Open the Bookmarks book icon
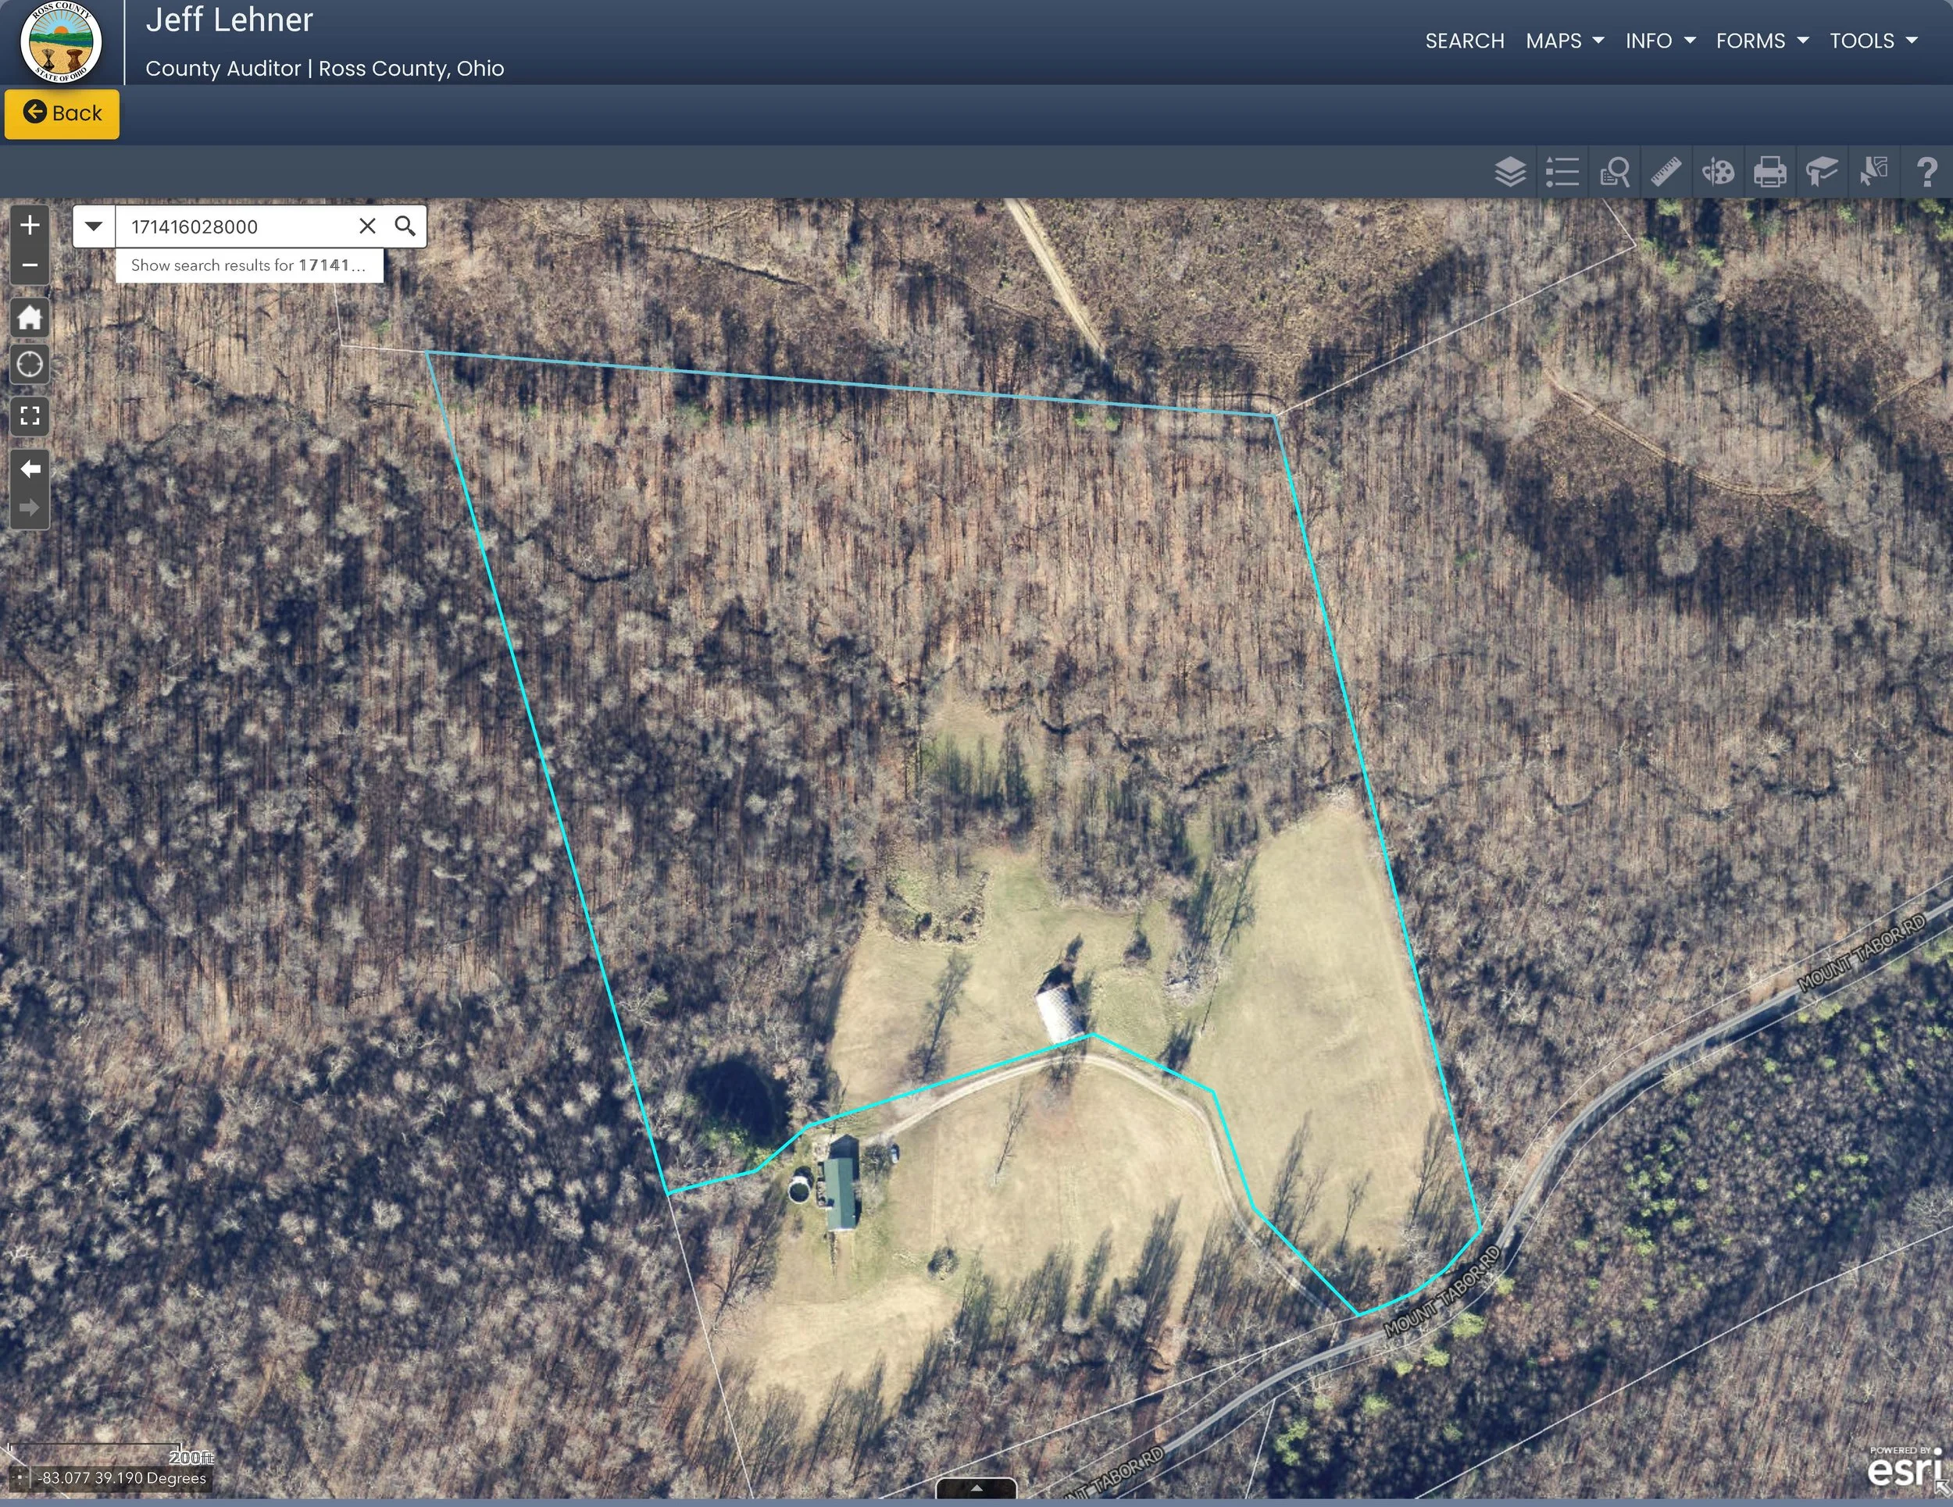Screen dimensions: 1953x1507 (1822, 172)
